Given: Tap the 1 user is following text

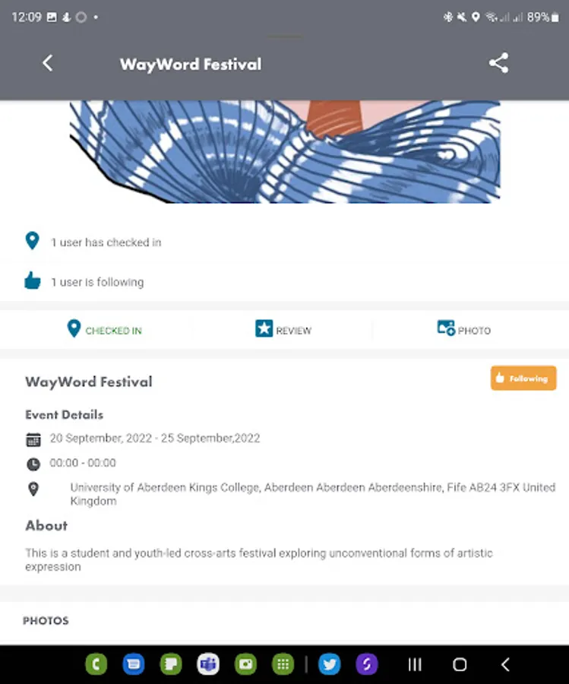Looking at the screenshot, I should 97,282.
